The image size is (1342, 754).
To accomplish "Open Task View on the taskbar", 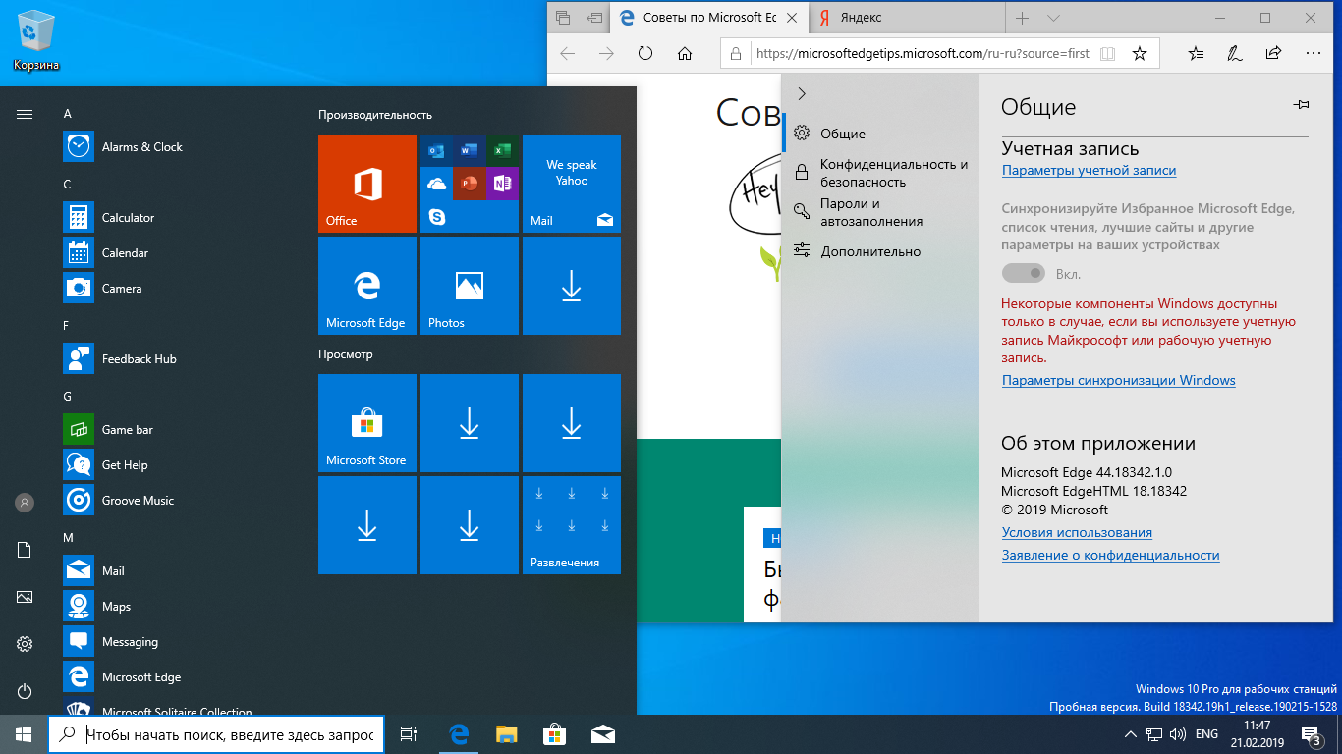I will 410,734.
